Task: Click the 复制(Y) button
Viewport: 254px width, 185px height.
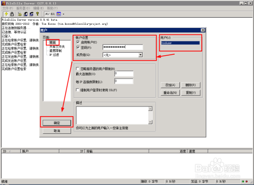Action: pos(190,93)
